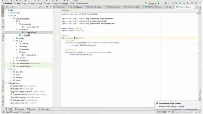Image resolution: width=203 pixels, height=114 pixels.
Task: Open Project panel settings gear
Action: (x=47, y=7)
